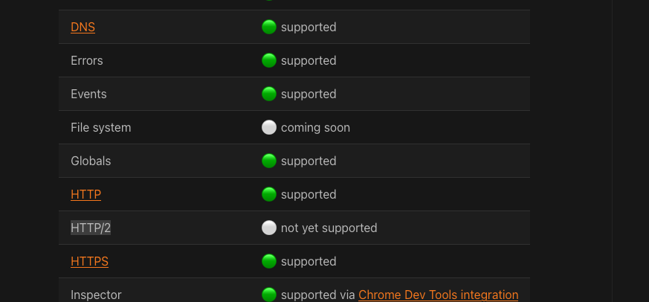
Task: Click the green status dot for Inspector
Action: tap(269, 295)
